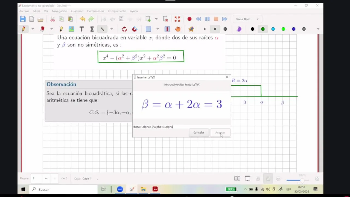Click the Paste clipboard icon
Viewport: 350px width, 197px height.
70,19
